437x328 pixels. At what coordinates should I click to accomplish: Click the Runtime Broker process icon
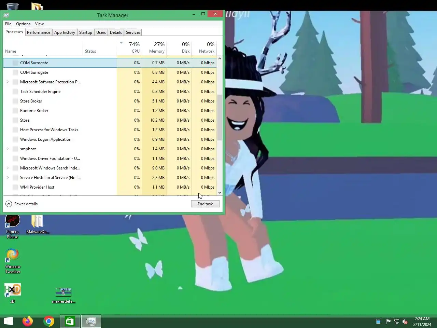coord(15,111)
